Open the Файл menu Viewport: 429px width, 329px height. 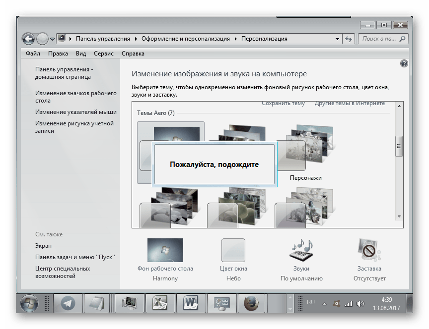33,54
